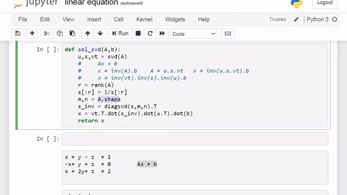The height and width of the screenshot is (195, 347).
Task: Open the Widgets menu
Action: (175, 19)
